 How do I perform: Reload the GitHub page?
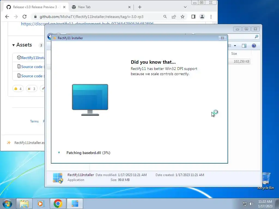(x=25, y=17)
